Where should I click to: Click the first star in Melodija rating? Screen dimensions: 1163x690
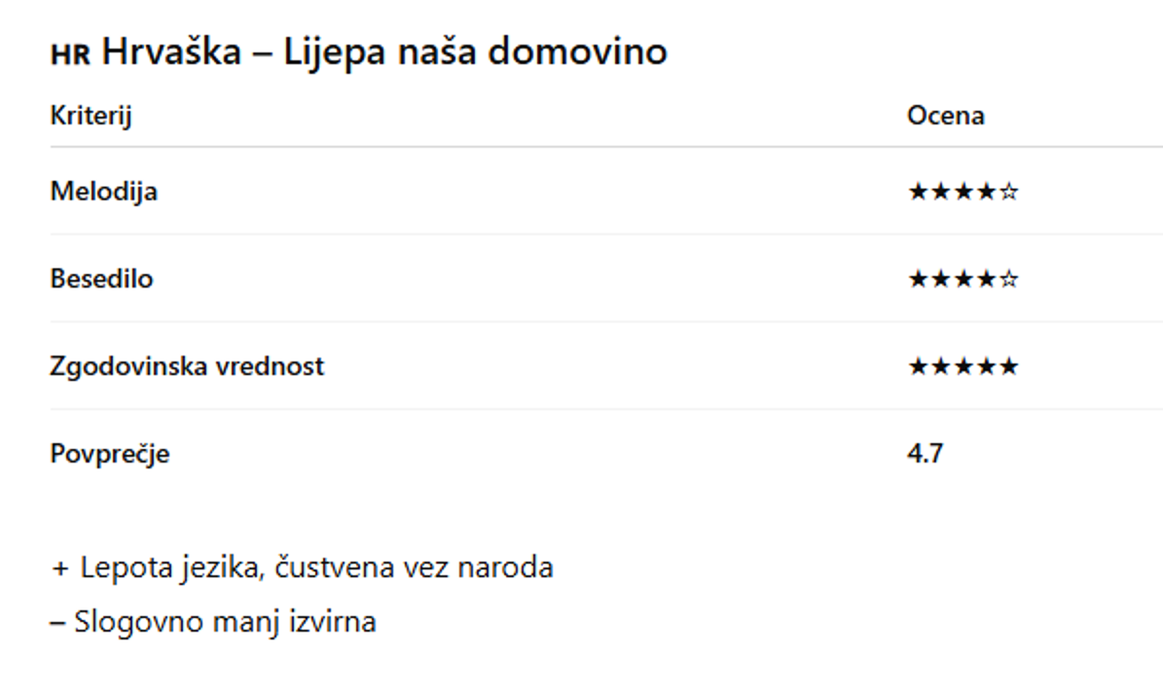(x=918, y=192)
